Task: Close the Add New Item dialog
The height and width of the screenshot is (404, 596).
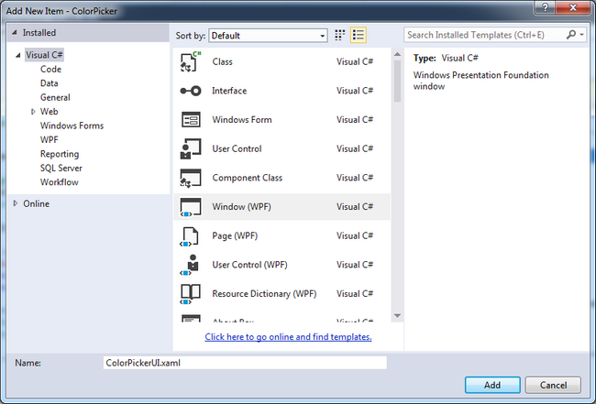Action: pos(573,7)
